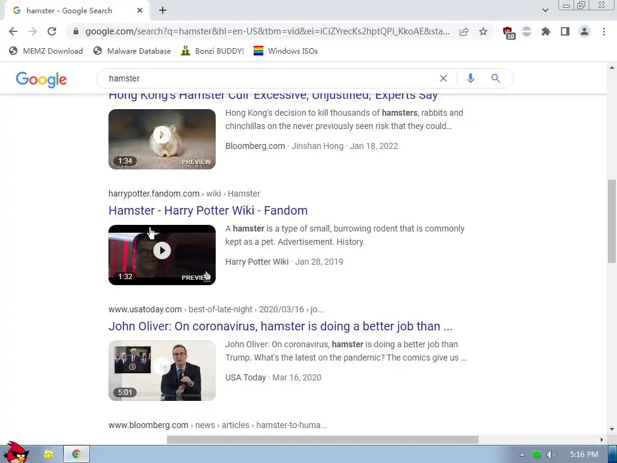Click the scroll down arrow
The width and height of the screenshot is (617, 463).
pos(612,429)
